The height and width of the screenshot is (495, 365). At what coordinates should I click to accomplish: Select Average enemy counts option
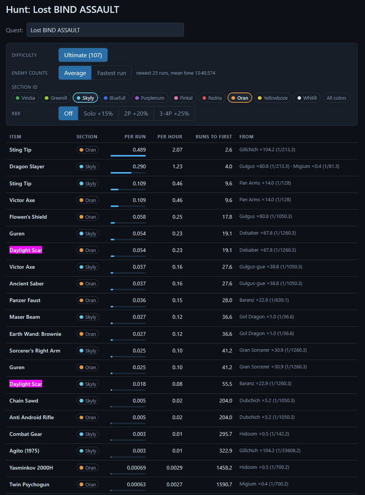[x=75, y=73]
